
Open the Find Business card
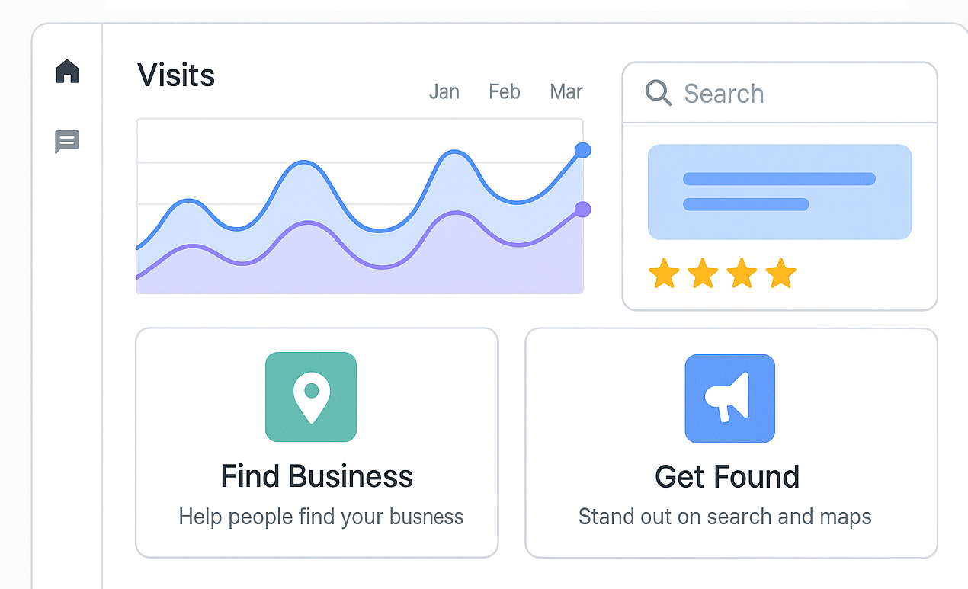317,443
